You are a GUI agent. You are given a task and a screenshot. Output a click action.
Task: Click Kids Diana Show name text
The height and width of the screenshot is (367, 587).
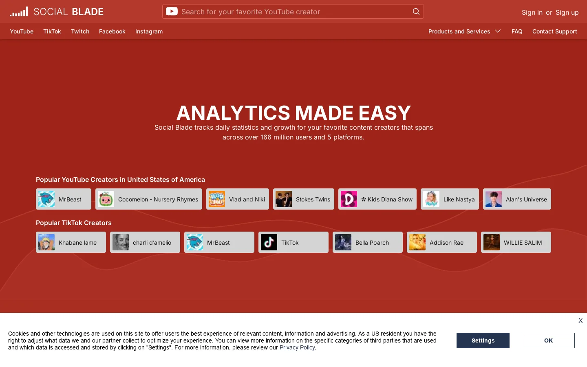pos(387,199)
